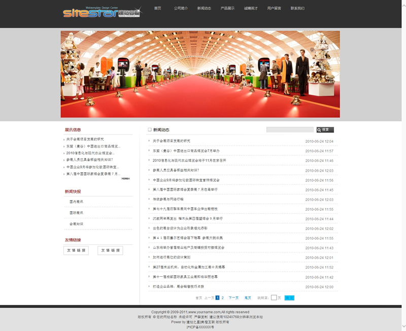Select 国内展讯 in the 新闻快报 sidebar
The width and height of the screenshot is (406, 331).
click(x=76, y=202)
